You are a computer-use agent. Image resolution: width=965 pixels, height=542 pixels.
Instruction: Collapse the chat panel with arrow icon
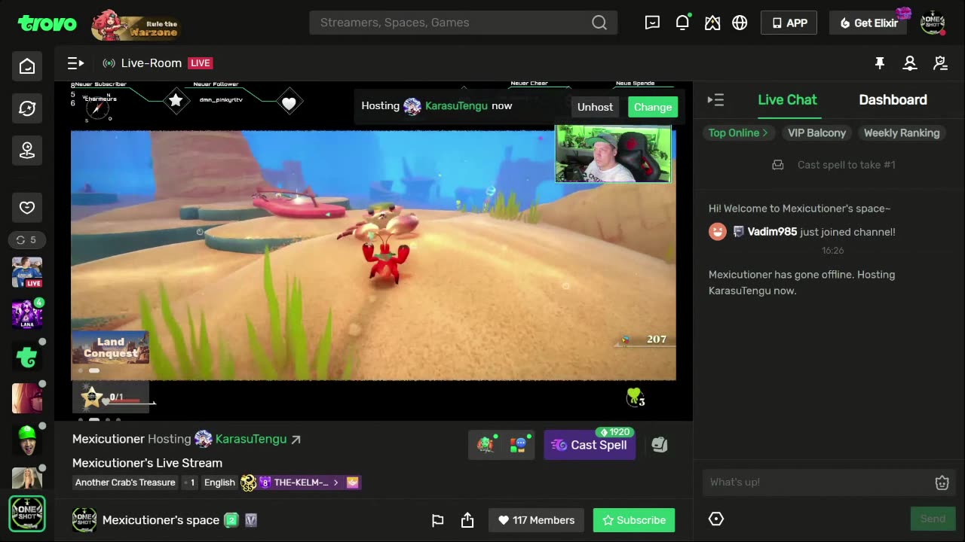(x=715, y=100)
